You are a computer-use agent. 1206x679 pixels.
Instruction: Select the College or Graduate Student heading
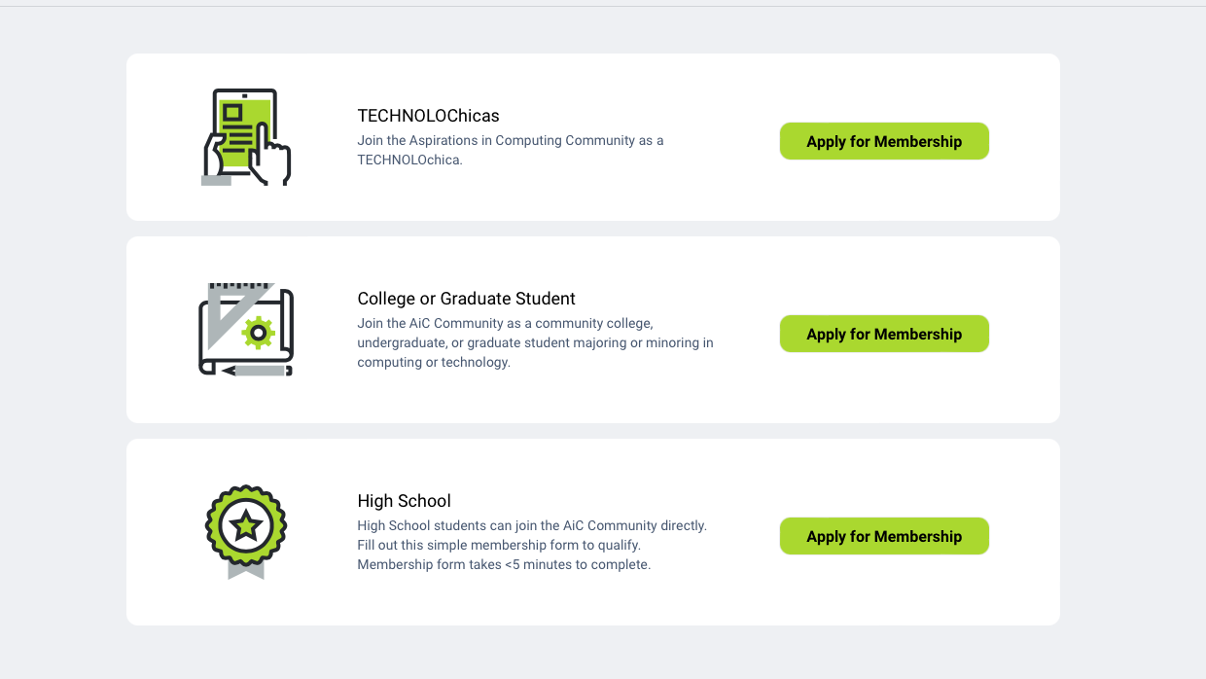pos(466,299)
